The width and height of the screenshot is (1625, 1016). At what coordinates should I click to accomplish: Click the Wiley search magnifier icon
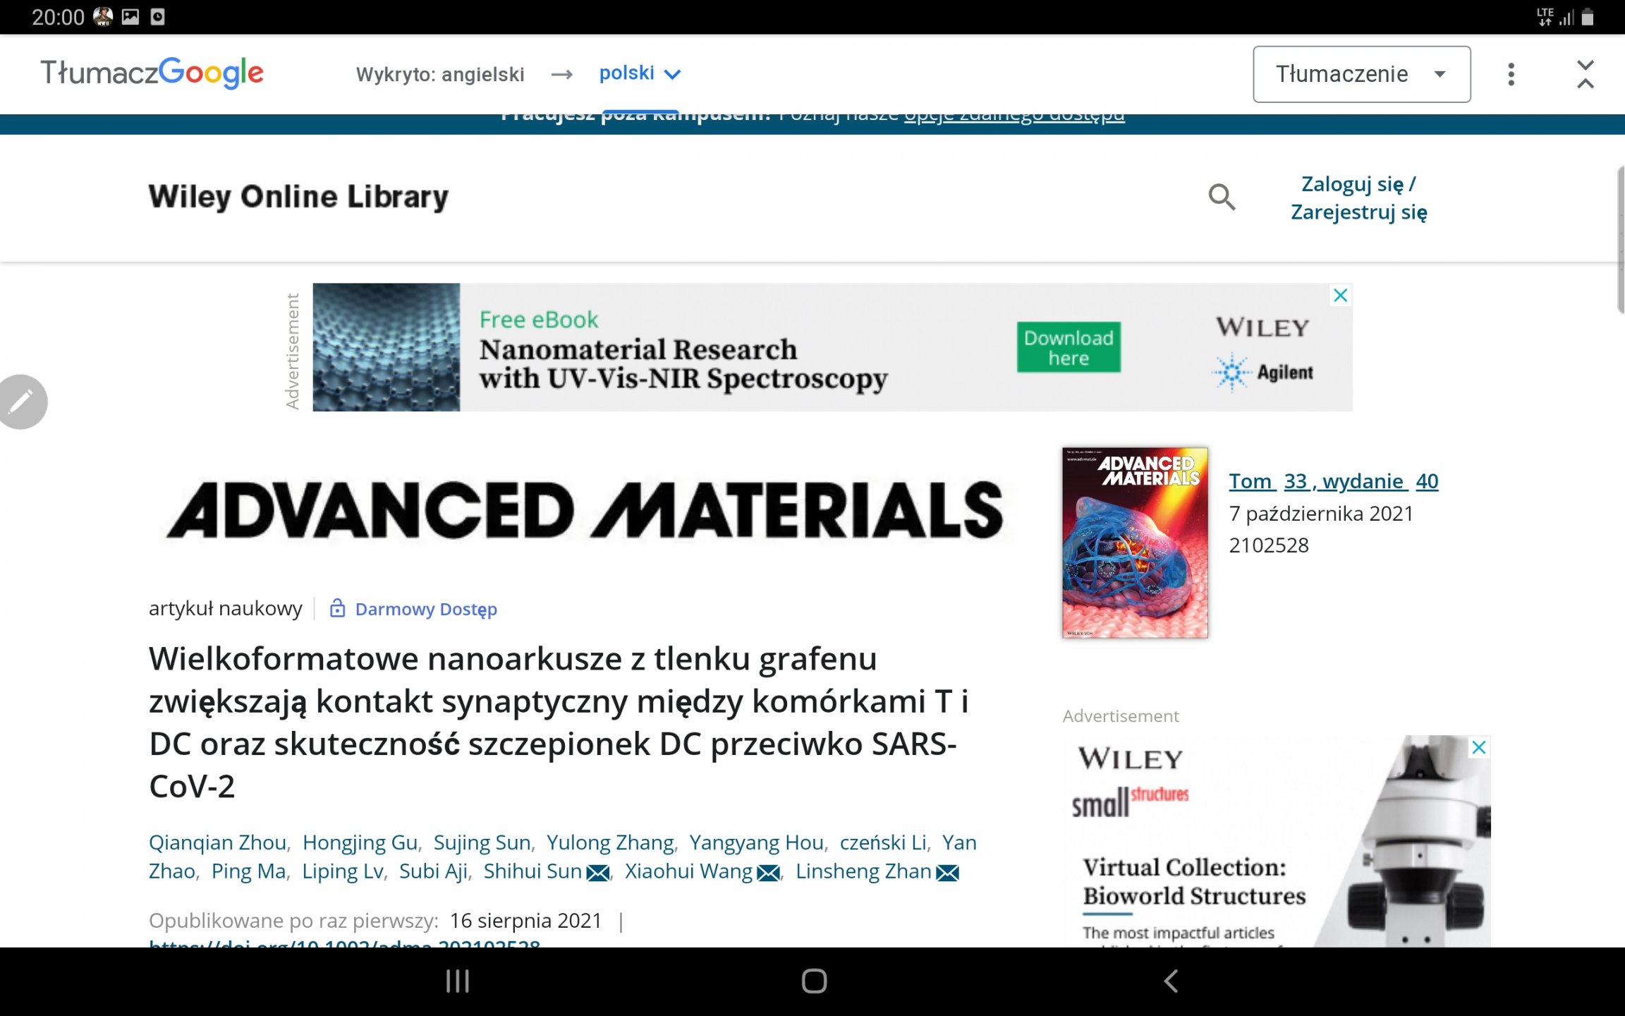(x=1222, y=197)
